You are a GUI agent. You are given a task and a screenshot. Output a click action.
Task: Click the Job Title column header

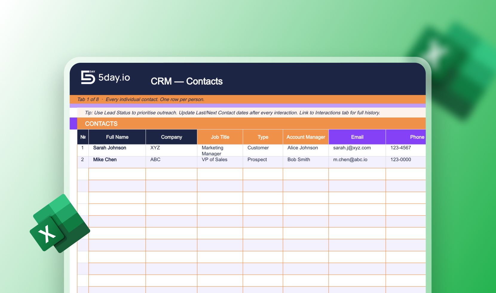click(220, 137)
